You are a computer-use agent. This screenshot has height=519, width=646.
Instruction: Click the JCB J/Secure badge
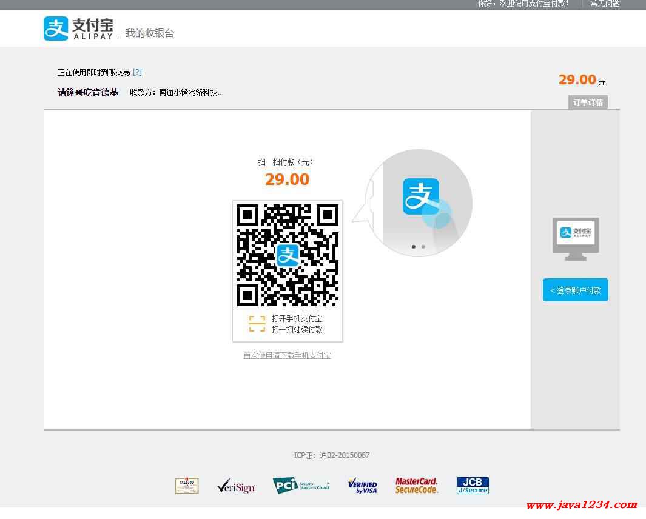tap(473, 486)
